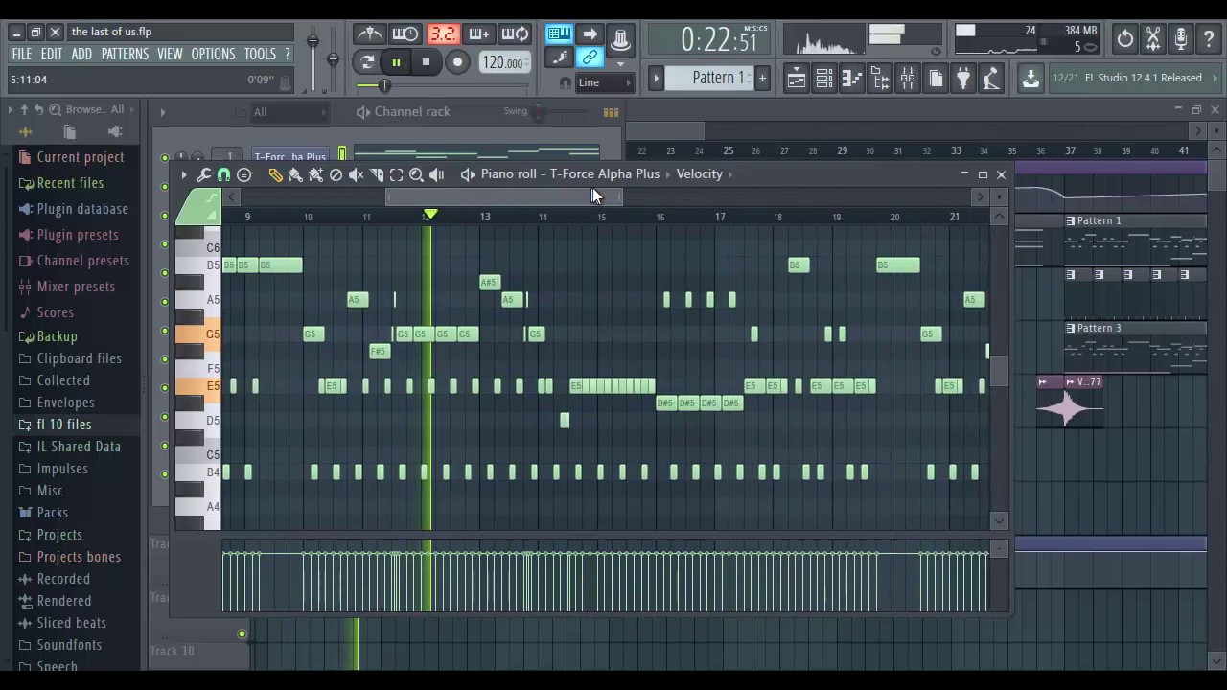Stop playback with the stop button
The image size is (1227, 690).
click(426, 62)
